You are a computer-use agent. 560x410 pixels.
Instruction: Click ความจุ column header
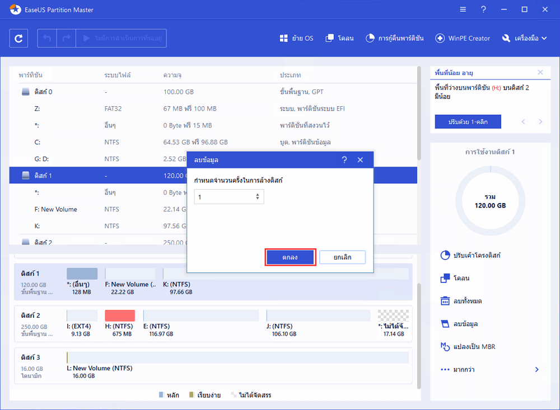[x=172, y=75]
